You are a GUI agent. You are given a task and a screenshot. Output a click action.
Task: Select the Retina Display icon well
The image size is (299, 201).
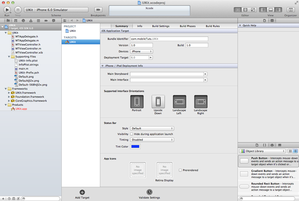point(164,170)
